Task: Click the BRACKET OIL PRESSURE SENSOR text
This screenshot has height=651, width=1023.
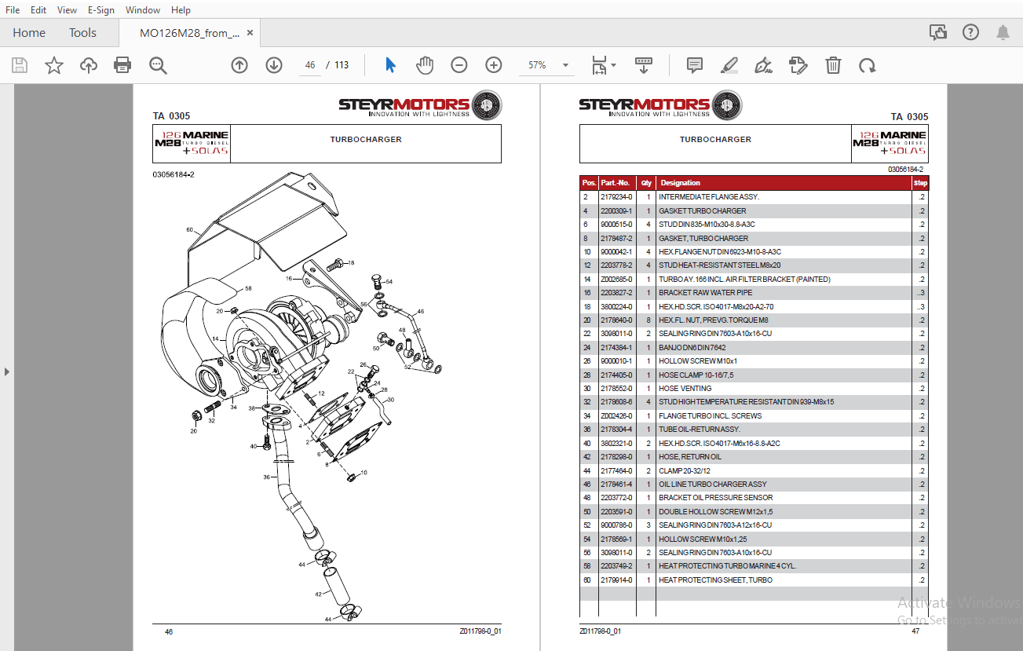Action: (716, 498)
